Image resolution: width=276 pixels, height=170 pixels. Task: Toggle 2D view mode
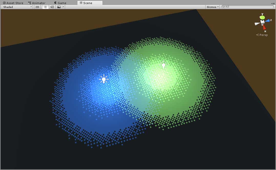[x=37, y=7]
